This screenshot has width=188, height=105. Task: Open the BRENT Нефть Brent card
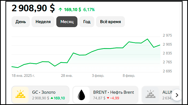click(105, 95)
